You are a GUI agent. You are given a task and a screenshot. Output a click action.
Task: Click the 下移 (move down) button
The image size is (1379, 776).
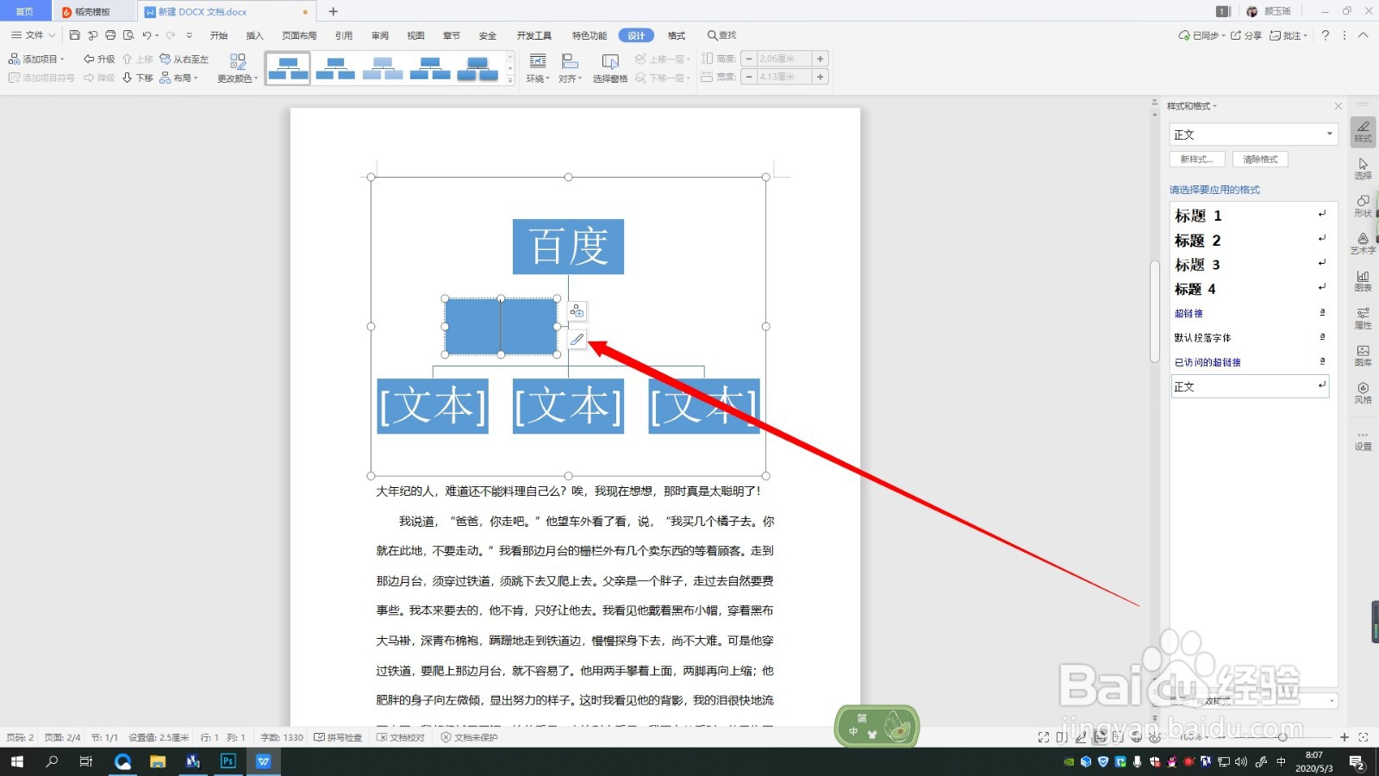click(x=138, y=78)
